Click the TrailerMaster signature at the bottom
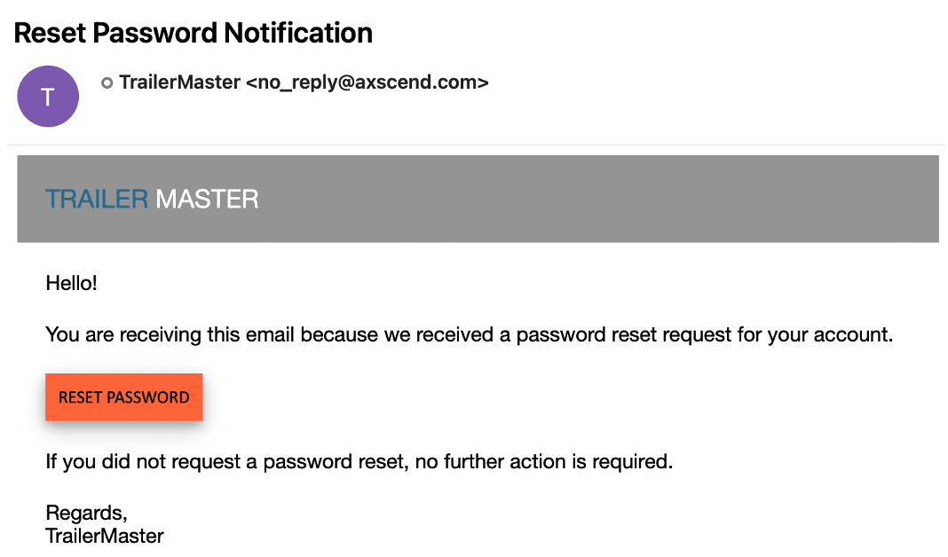Image resolution: width=948 pixels, height=557 pixels. tap(104, 536)
